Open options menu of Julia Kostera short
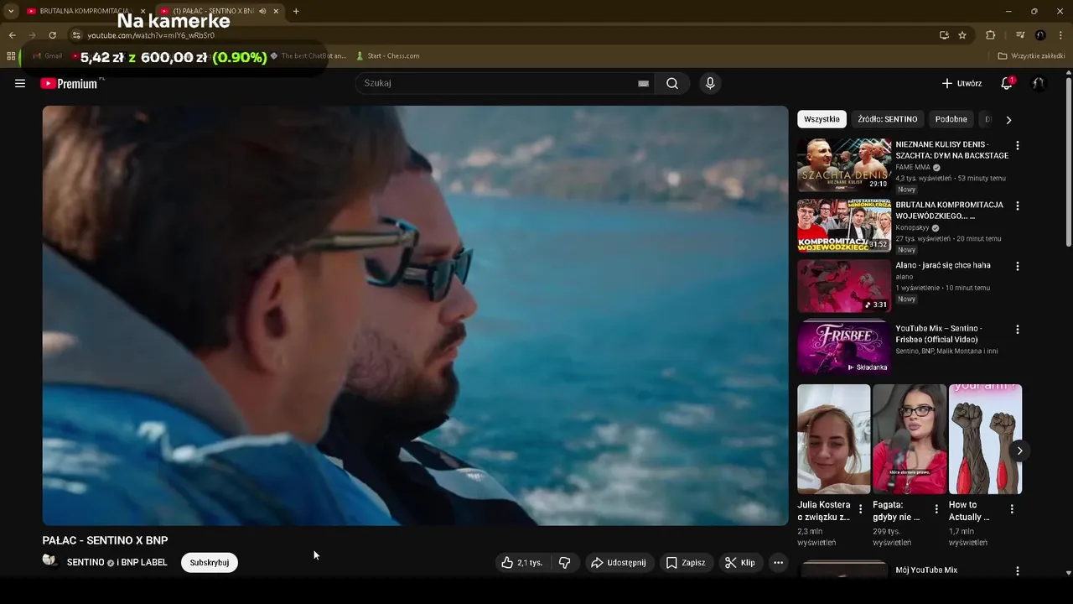 click(x=860, y=508)
